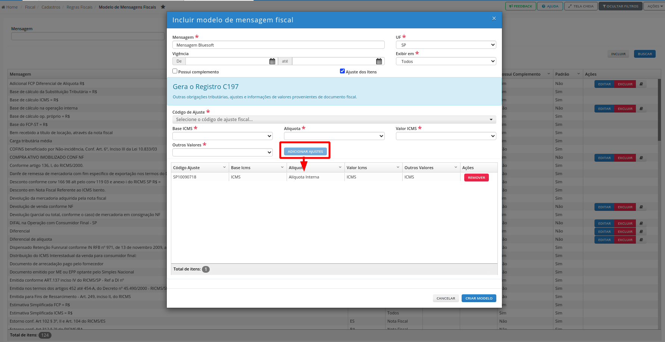The image size is (665, 342).
Task: Open the Base ICMS dropdown
Action: 222,136
